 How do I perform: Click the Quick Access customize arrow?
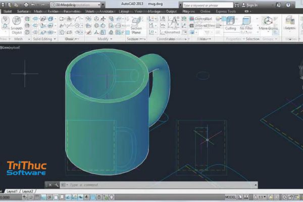[x=103, y=5]
